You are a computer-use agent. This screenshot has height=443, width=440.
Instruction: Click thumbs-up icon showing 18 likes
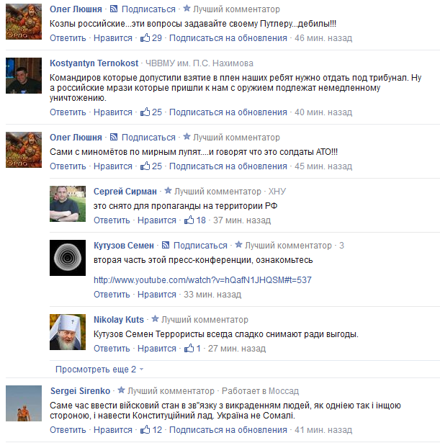click(x=189, y=220)
